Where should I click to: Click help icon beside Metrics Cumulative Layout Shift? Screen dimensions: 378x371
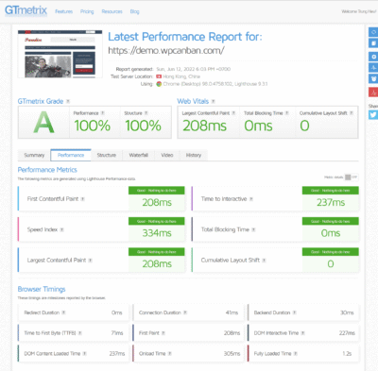click(x=264, y=261)
